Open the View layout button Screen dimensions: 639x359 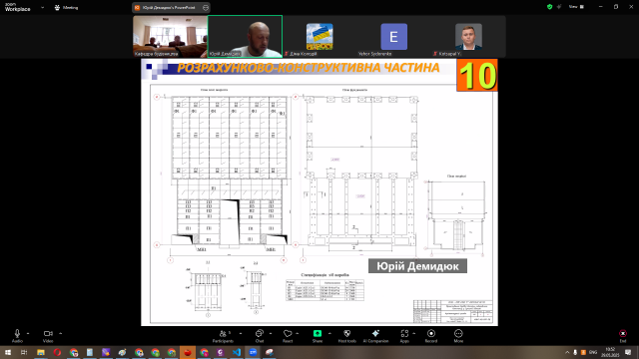pos(576,7)
